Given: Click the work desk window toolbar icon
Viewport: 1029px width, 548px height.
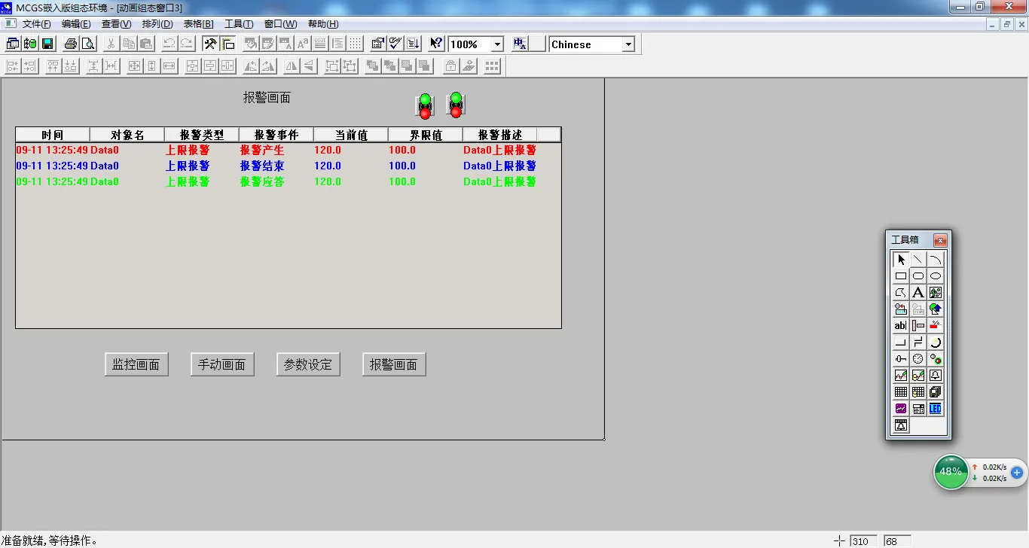Looking at the screenshot, I should point(13,44).
